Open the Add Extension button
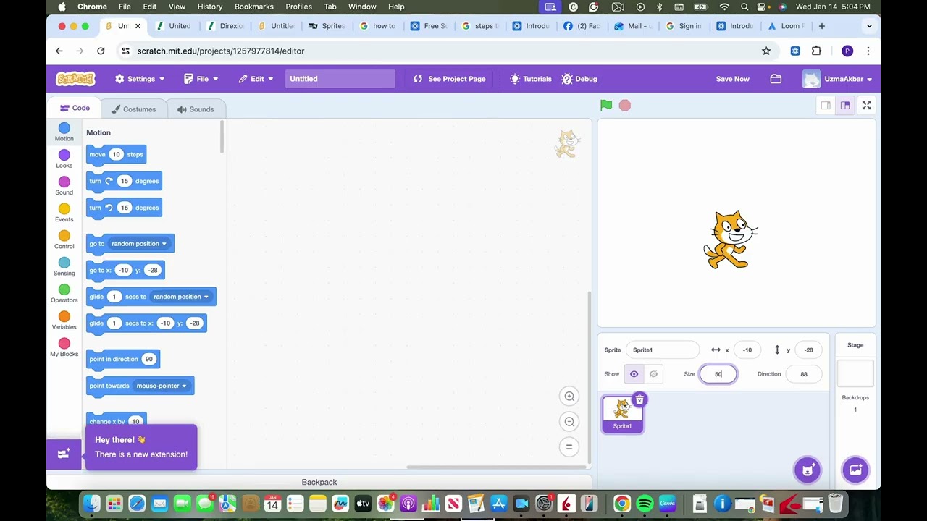Viewport: 927px width, 521px height. tap(64, 454)
